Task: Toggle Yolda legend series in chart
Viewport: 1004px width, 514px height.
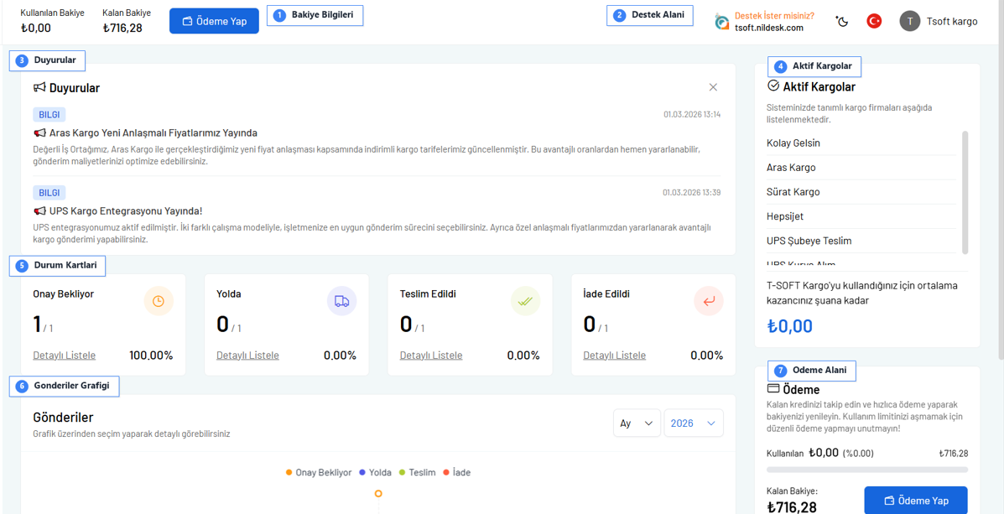Action: (375, 473)
